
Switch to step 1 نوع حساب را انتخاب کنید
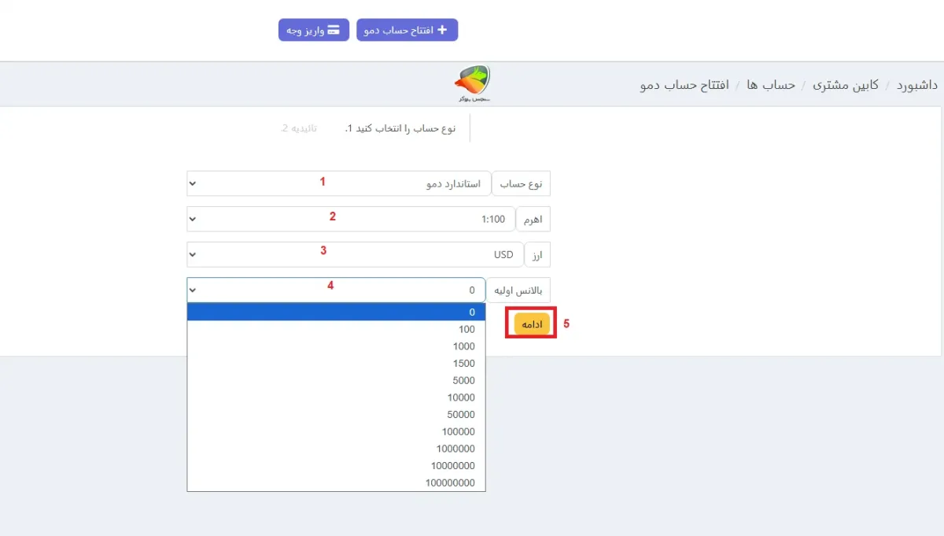tap(400, 128)
